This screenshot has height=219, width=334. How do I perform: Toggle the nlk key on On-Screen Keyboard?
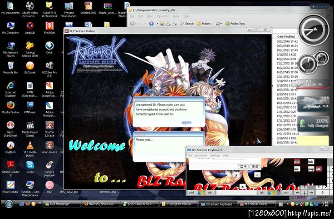point(318,169)
